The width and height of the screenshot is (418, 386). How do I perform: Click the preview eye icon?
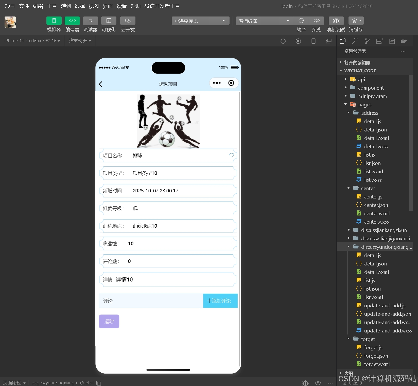317,21
